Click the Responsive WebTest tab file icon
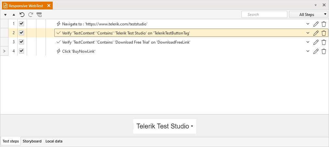Image resolution: width=329 pixels, height=147 pixels. click(6, 6)
